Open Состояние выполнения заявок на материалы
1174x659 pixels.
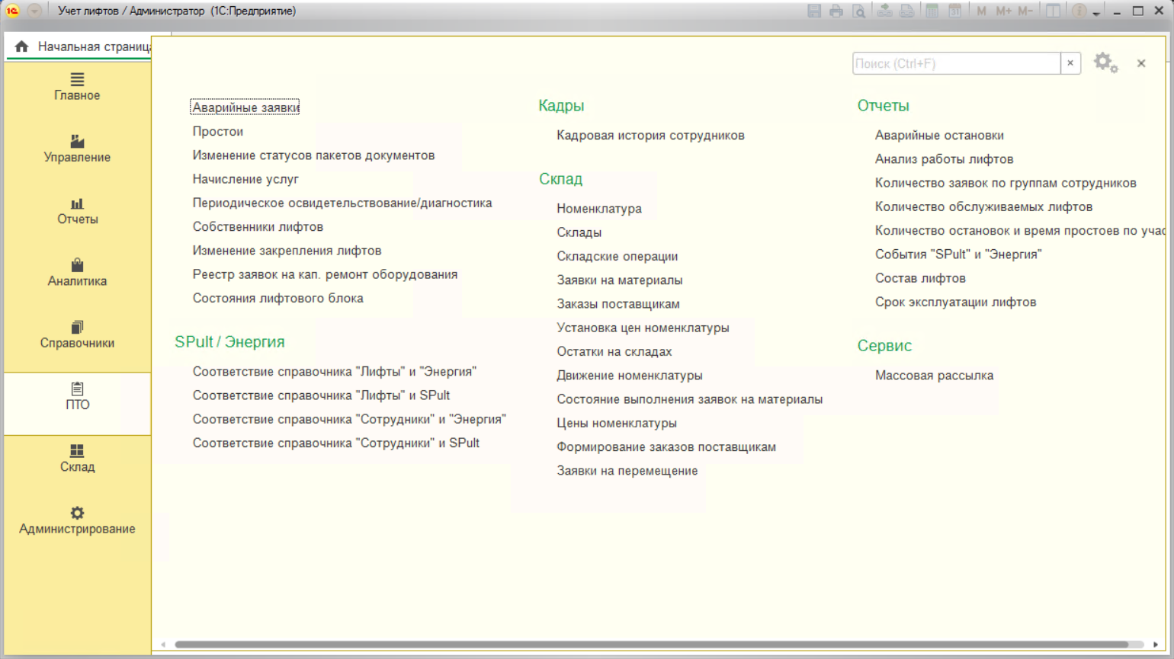click(689, 399)
